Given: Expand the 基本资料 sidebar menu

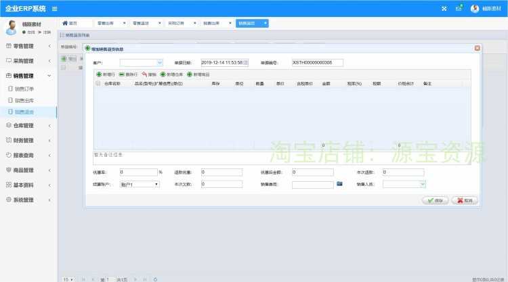Looking at the screenshot, I should pos(28,185).
